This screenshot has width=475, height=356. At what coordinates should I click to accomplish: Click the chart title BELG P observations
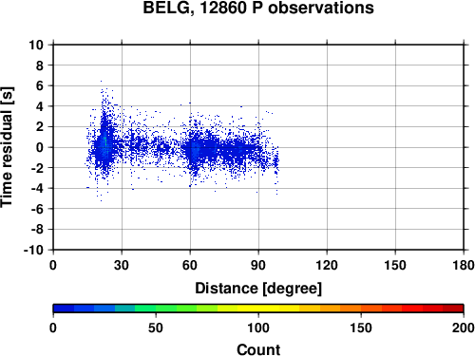(258, 8)
